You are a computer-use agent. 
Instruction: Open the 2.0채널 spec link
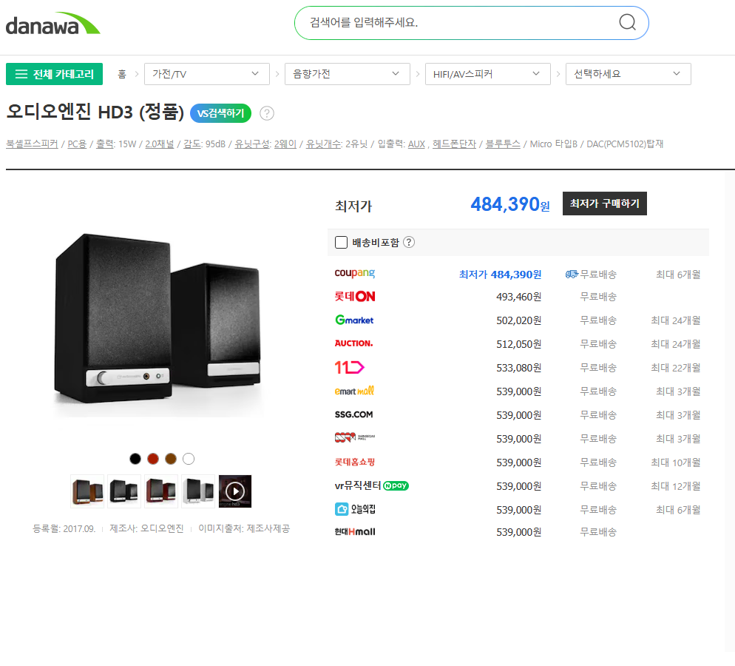click(160, 144)
